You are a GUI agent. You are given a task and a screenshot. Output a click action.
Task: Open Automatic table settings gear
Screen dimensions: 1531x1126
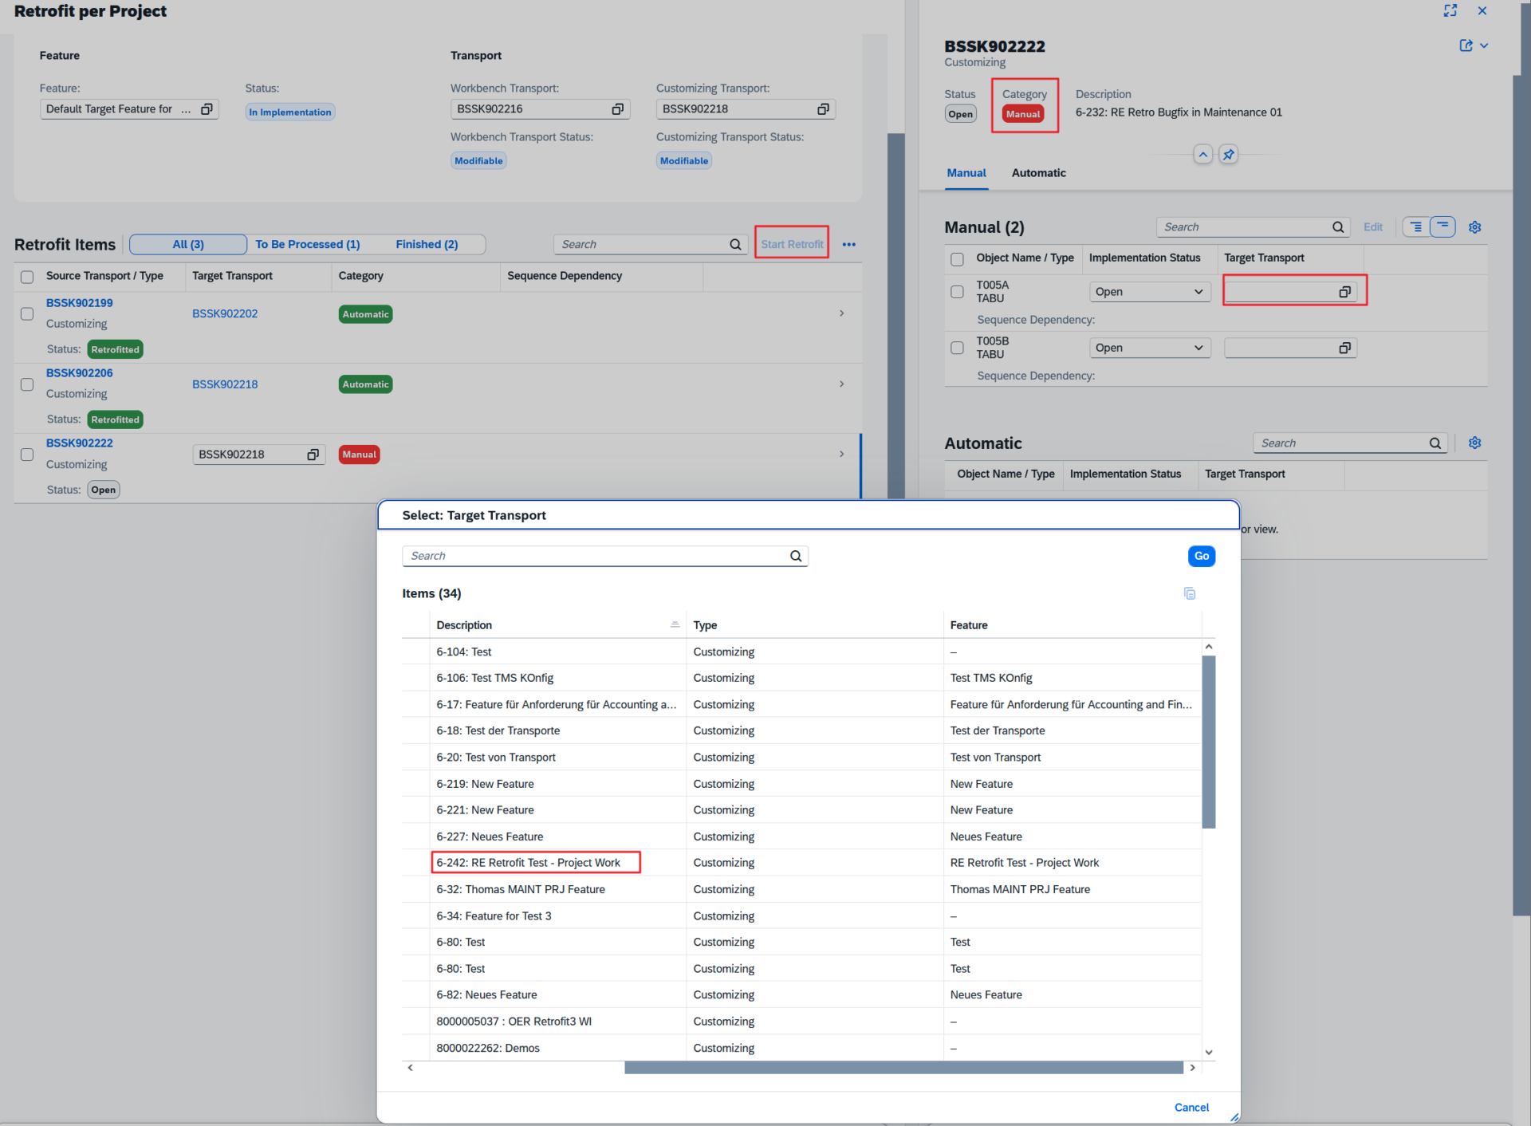point(1474,443)
